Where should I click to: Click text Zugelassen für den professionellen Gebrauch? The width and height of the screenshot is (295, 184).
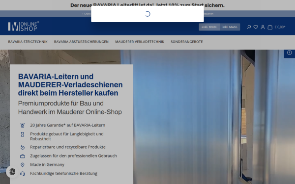[73, 156]
